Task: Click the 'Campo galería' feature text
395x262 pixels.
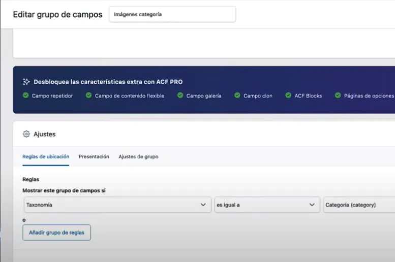Action: pos(204,95)
